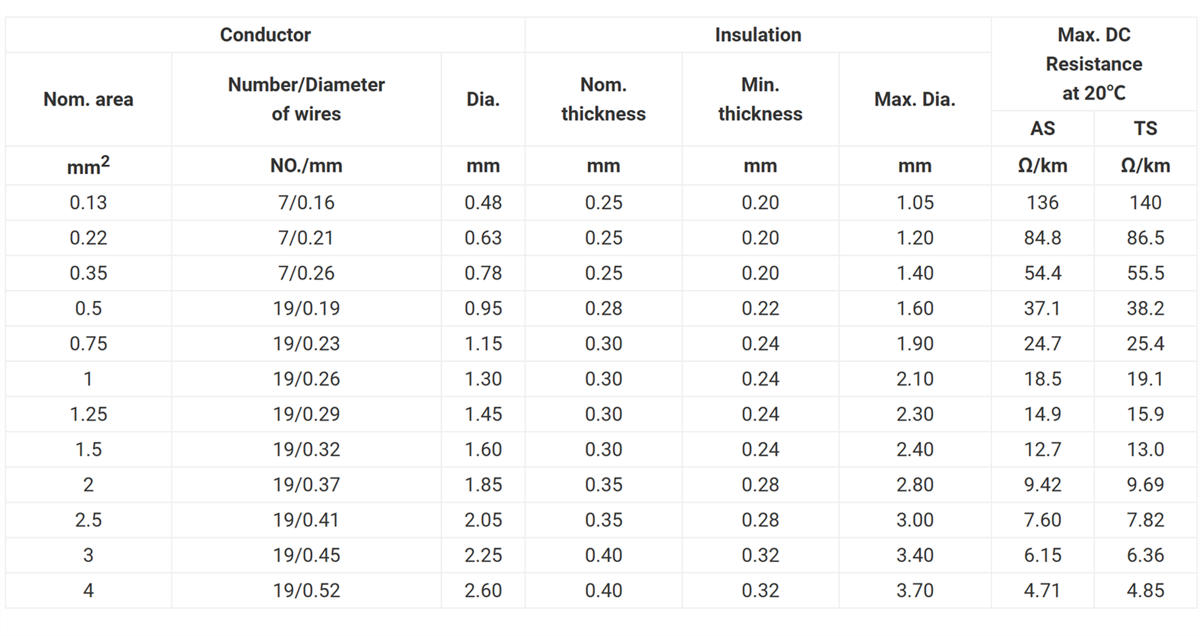
Task: Select the TS resistance sub-header
Action: (x=1145, y=128)
